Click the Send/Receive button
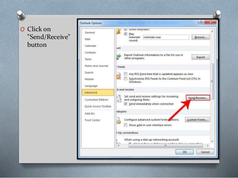Viewport: 238px width, 178px height. click(x=198, y=98)
